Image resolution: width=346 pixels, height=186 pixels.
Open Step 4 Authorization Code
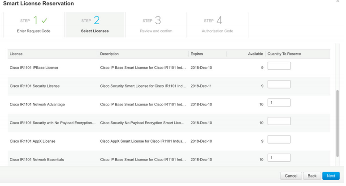[x=217, y=25]
